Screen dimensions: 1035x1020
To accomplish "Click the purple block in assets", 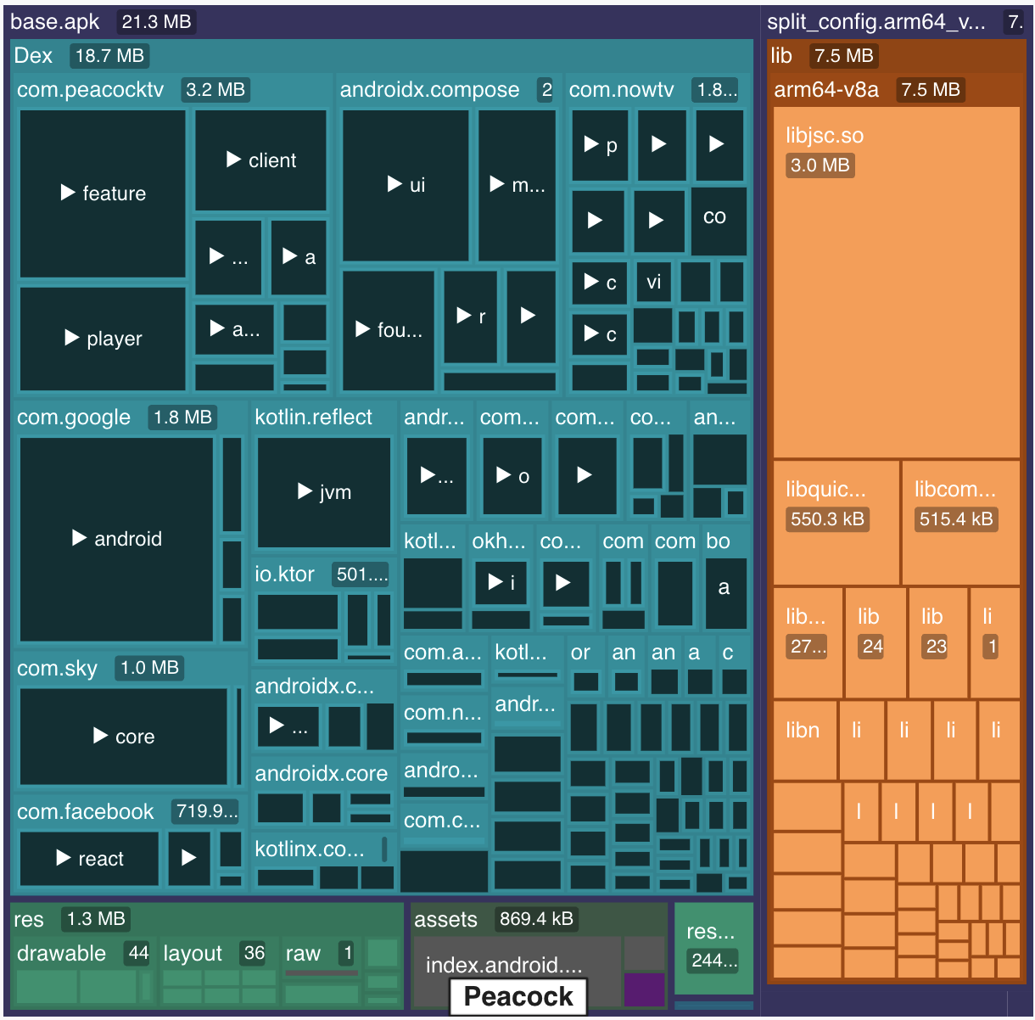I will pyautogui.click(x=644, y=990).
